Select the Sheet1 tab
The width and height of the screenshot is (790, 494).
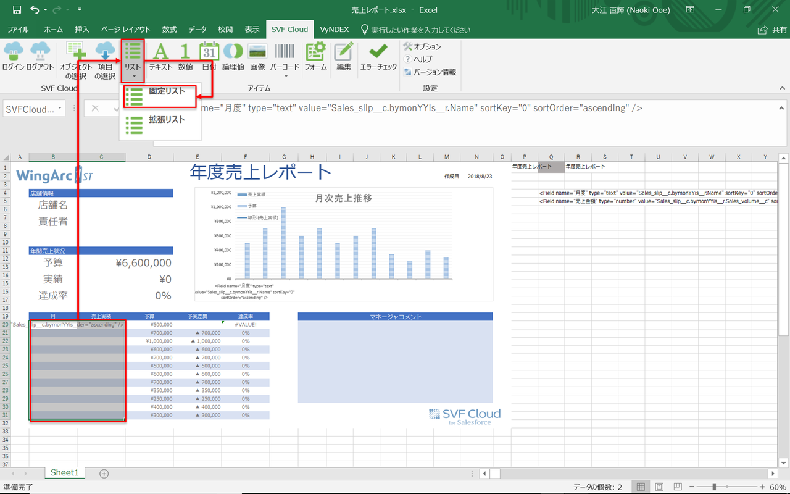pos(65,473)
